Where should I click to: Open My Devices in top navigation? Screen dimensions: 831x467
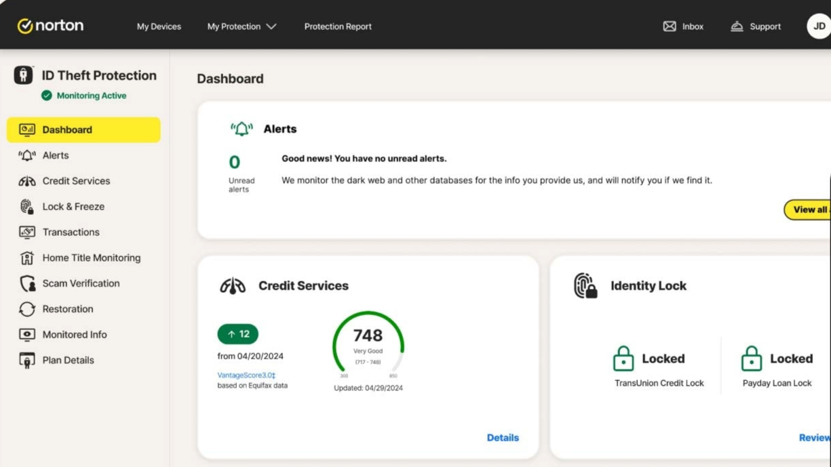159,26
